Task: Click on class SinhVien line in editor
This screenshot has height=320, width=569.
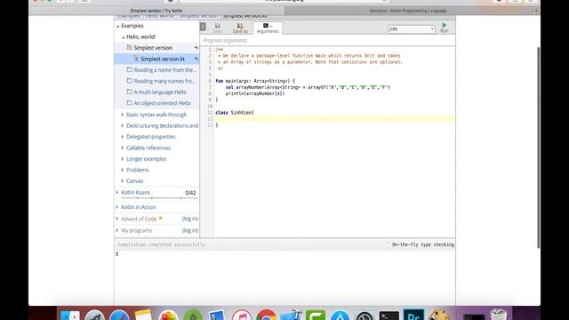Action: [x=235, y=113]
